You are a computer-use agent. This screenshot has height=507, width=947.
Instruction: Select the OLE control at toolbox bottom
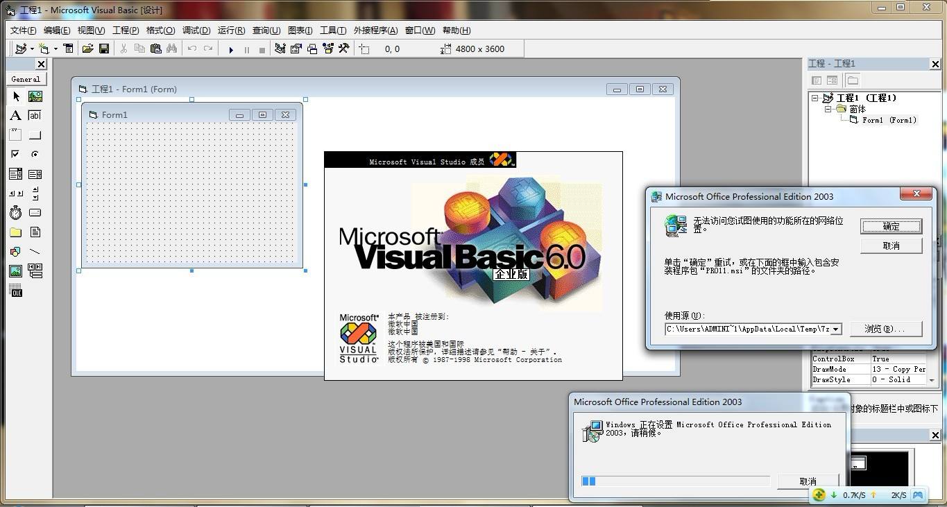(15, 291)
